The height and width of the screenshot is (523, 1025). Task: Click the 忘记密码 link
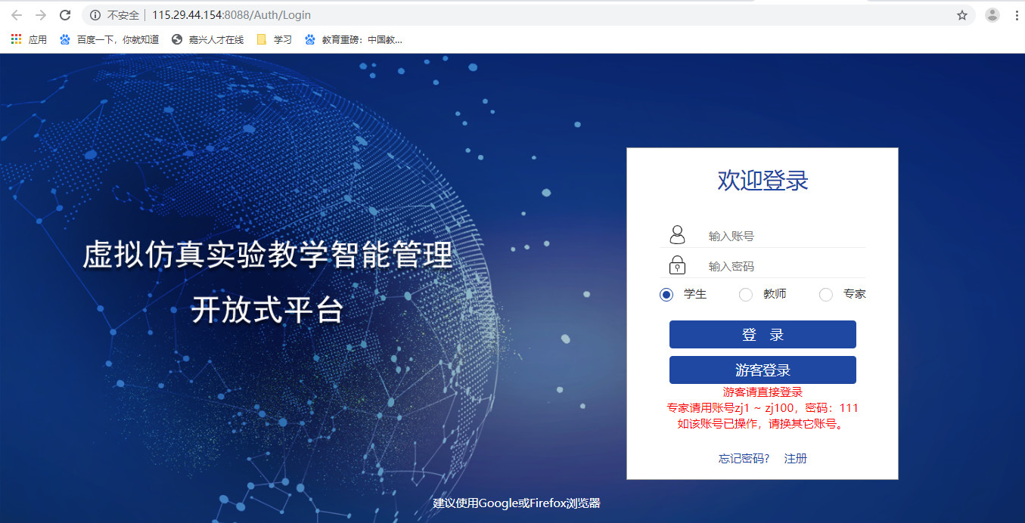[x=744, y=459]
